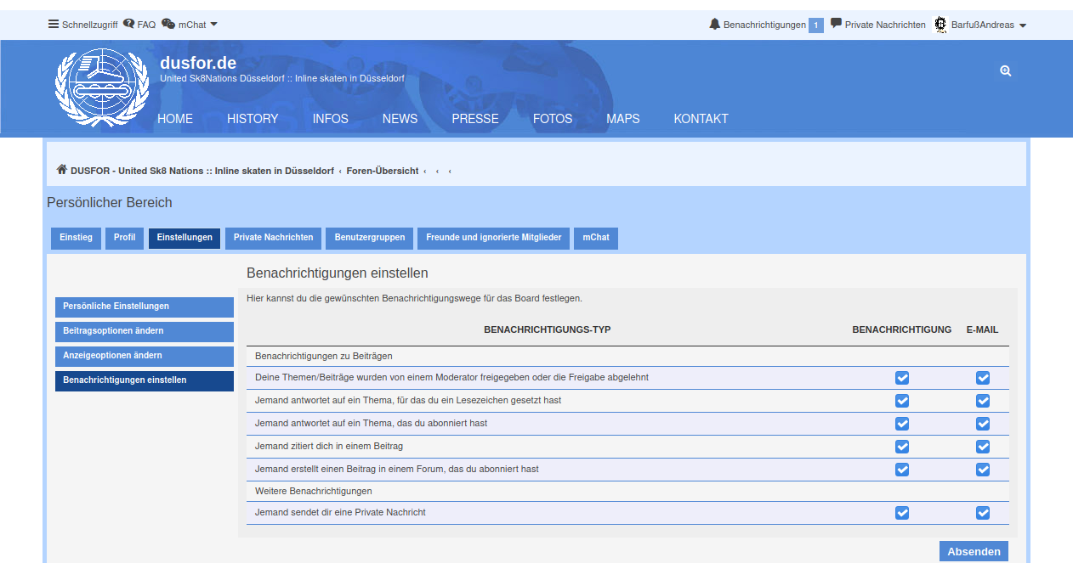1073x563 pixels.
Task: Click the notification count badge
Action: click(815, 25)
